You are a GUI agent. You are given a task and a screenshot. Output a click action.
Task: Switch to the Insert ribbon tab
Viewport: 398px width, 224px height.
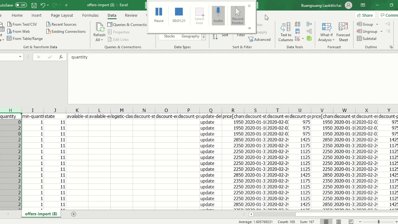pos(36,15)
